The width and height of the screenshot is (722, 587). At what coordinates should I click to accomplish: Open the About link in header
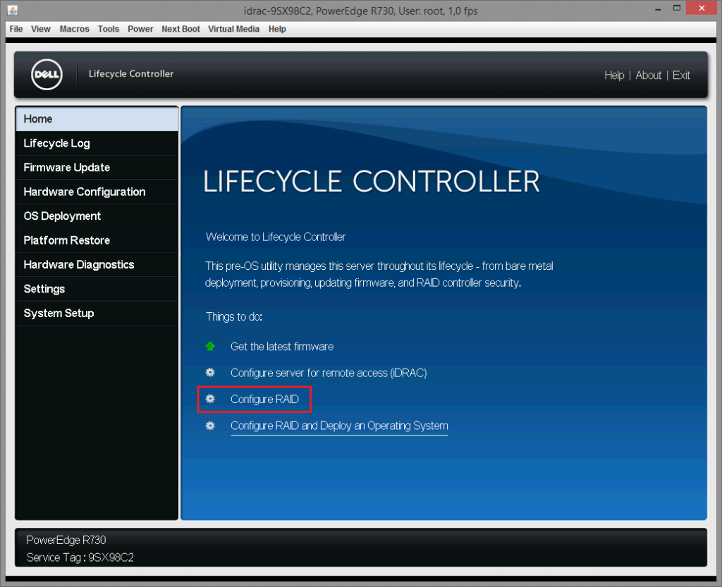648,75
